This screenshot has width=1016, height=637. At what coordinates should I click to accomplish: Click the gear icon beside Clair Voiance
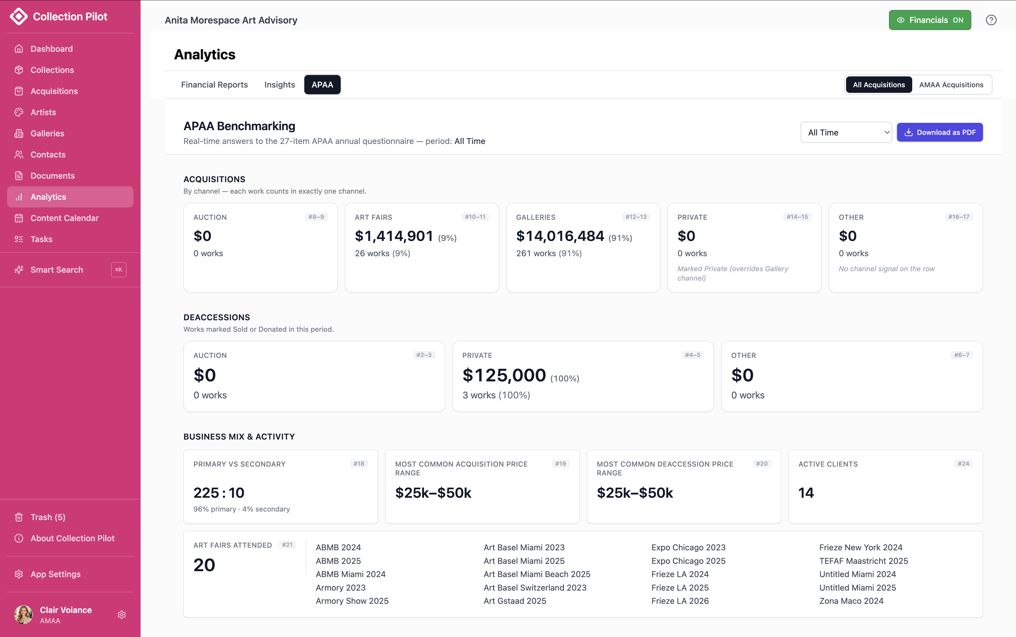[x=122, y=615]
